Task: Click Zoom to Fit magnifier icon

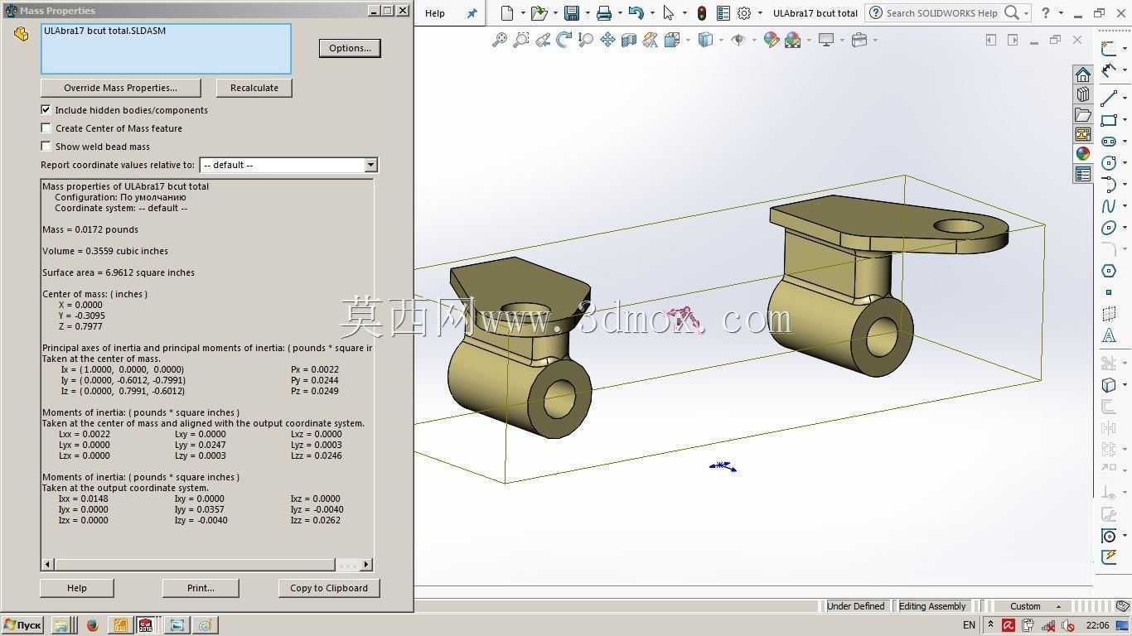Action: [500, 40]
